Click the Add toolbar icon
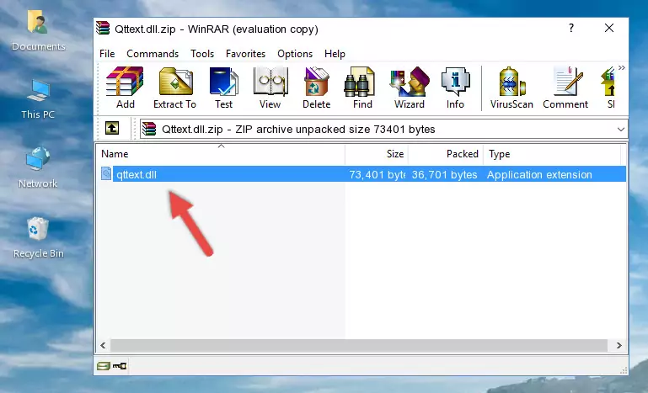Viewport: 648px width, 393px height. (125, 88)
